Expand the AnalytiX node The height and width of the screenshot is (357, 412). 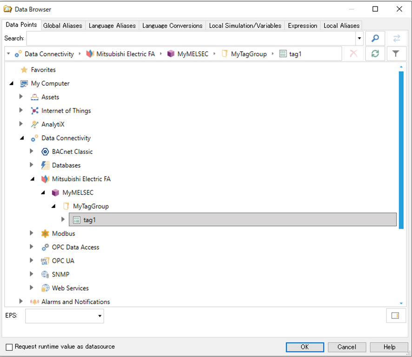click(21, 124)
